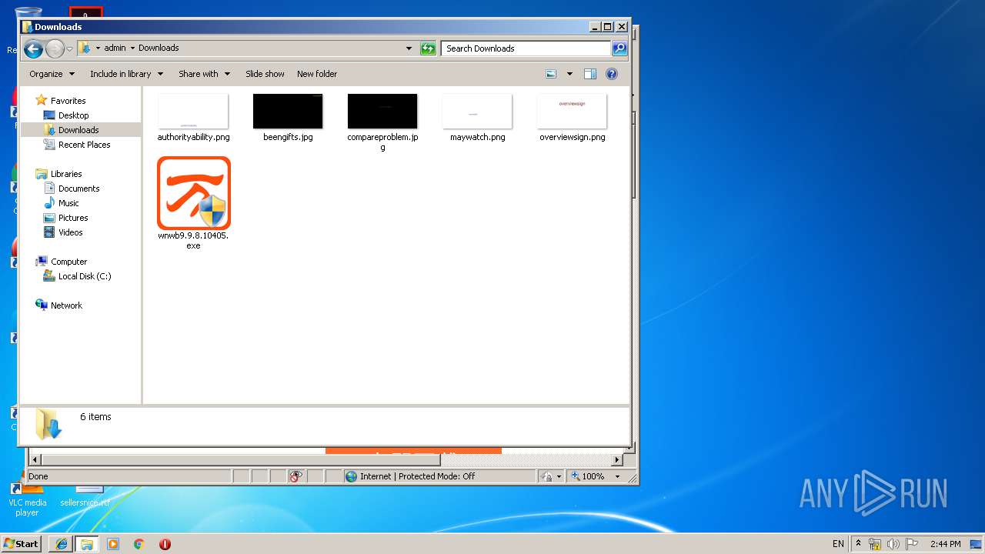This screenshot has height=554, width=985.
Task: Click in the Search Downloads field
Action: (526, 48)
